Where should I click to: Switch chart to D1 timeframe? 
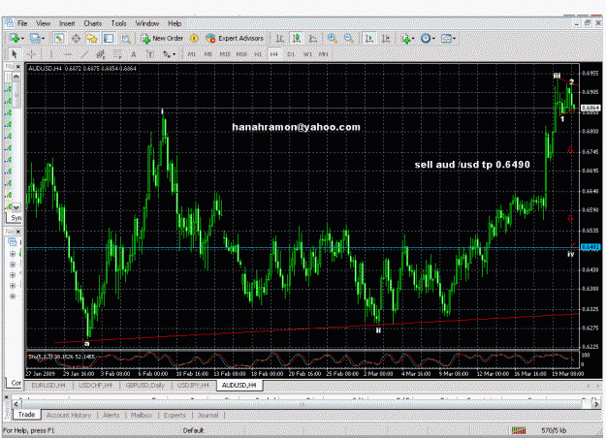291,54
